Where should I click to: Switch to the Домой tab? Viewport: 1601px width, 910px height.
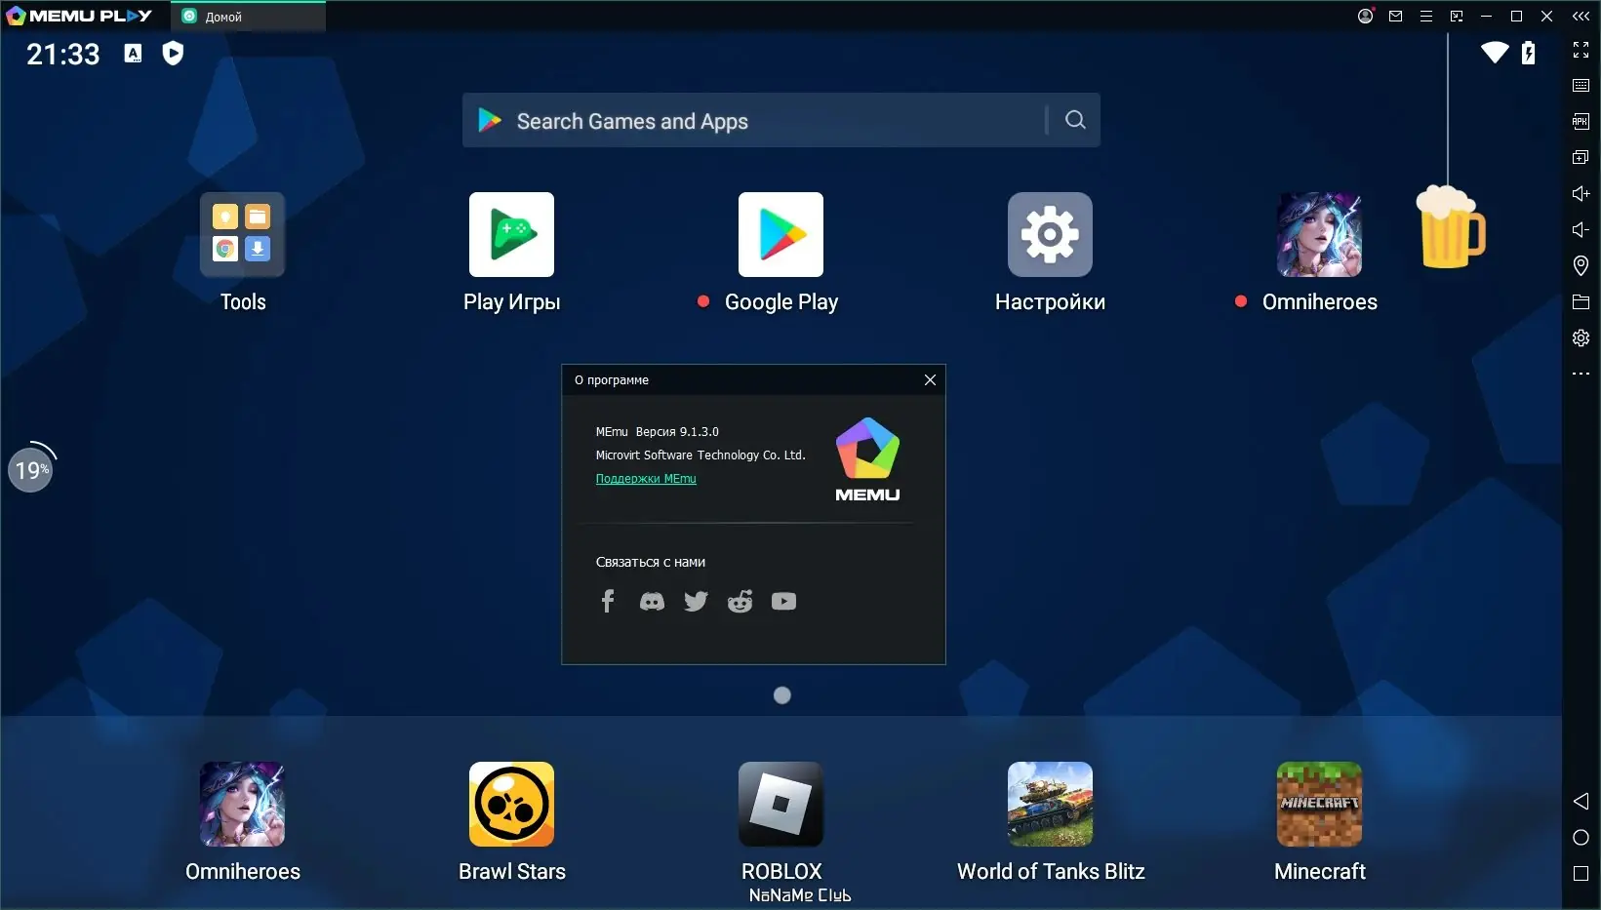[x=249, y=17]
